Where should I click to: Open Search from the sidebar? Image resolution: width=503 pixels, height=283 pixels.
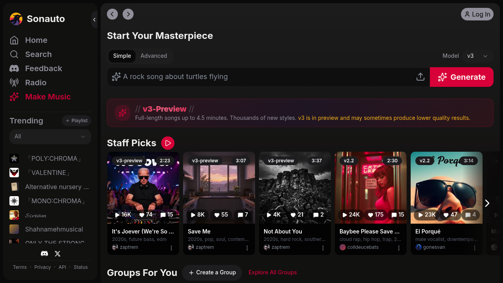(x=39, y=54)
